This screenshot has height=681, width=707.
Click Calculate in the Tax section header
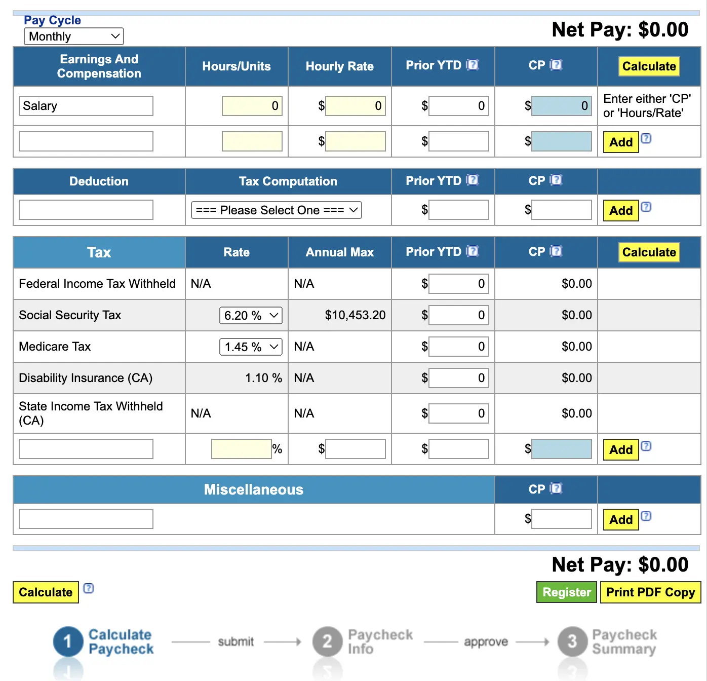click(649, 252)
